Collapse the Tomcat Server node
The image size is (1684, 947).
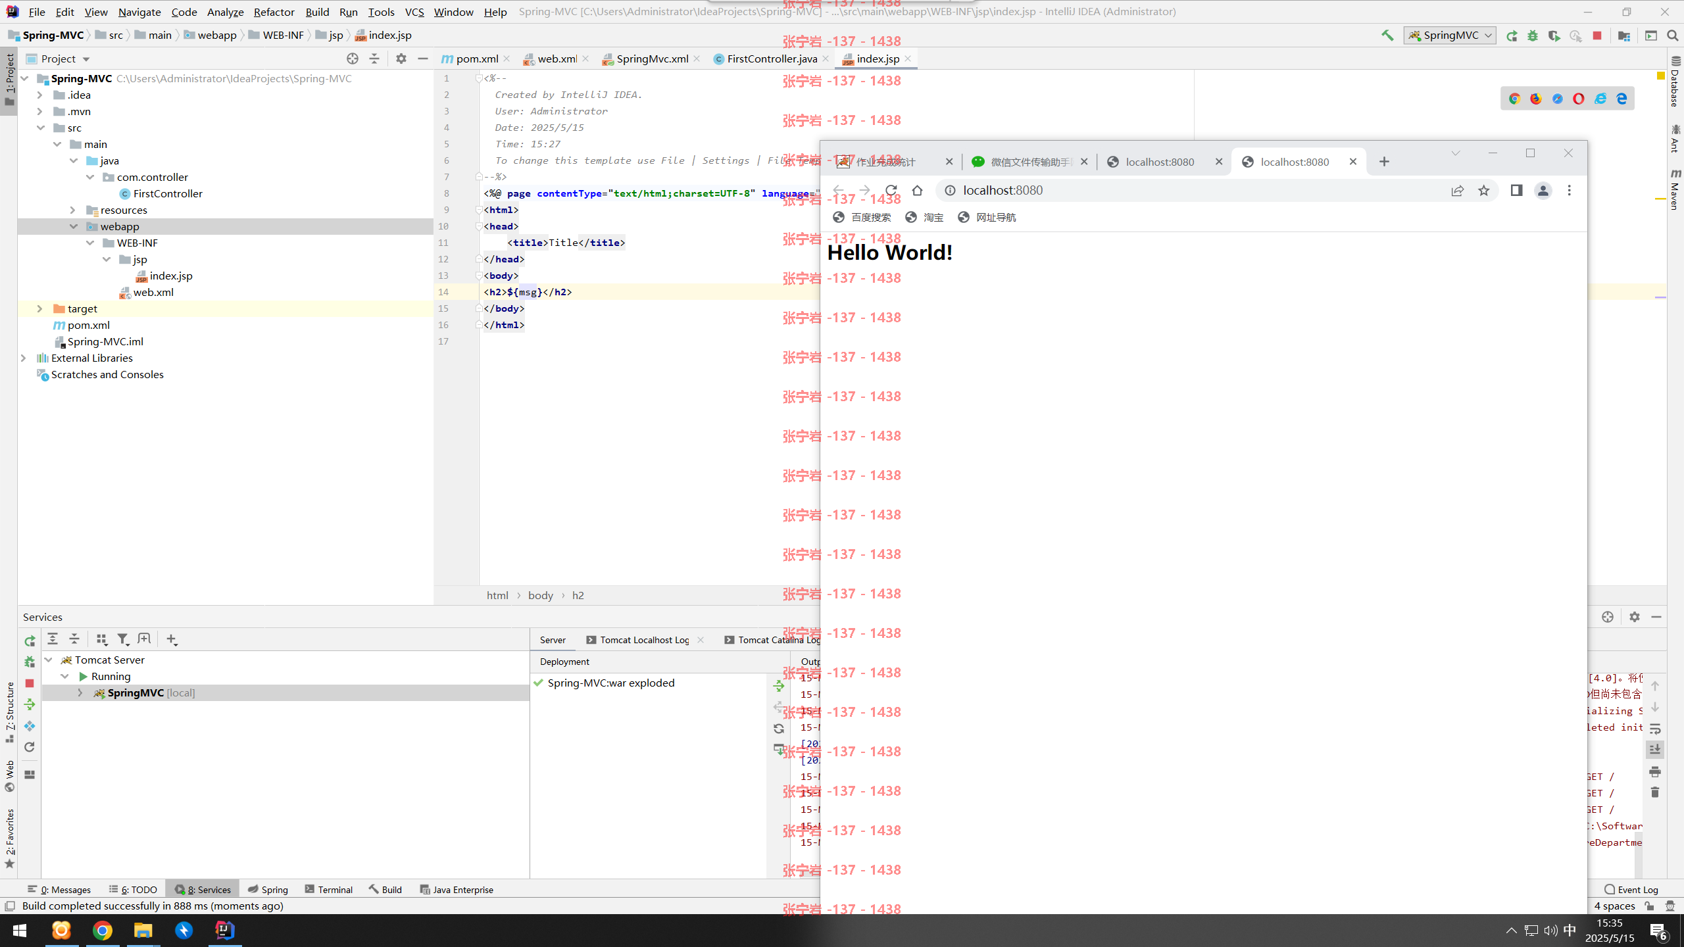(48, 660)
